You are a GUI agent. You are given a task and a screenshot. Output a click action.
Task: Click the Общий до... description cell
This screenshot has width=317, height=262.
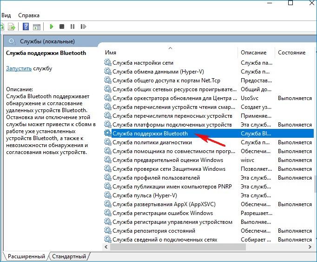pos(256,89)
